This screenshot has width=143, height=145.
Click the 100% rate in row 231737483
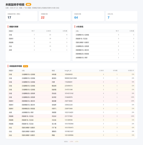133,116
